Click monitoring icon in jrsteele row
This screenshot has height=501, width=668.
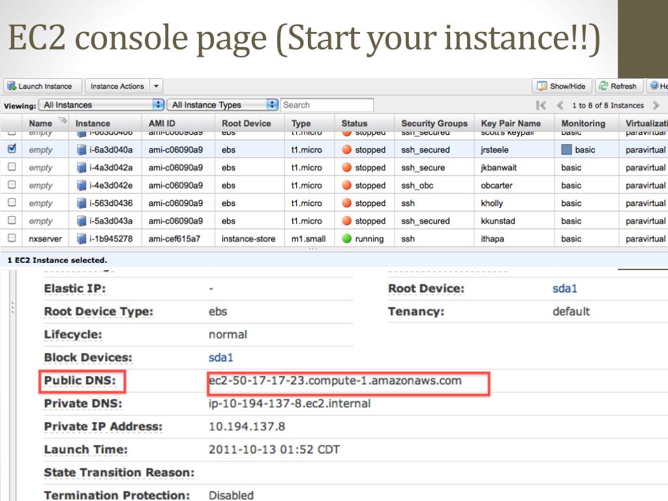tap(567, 149)
